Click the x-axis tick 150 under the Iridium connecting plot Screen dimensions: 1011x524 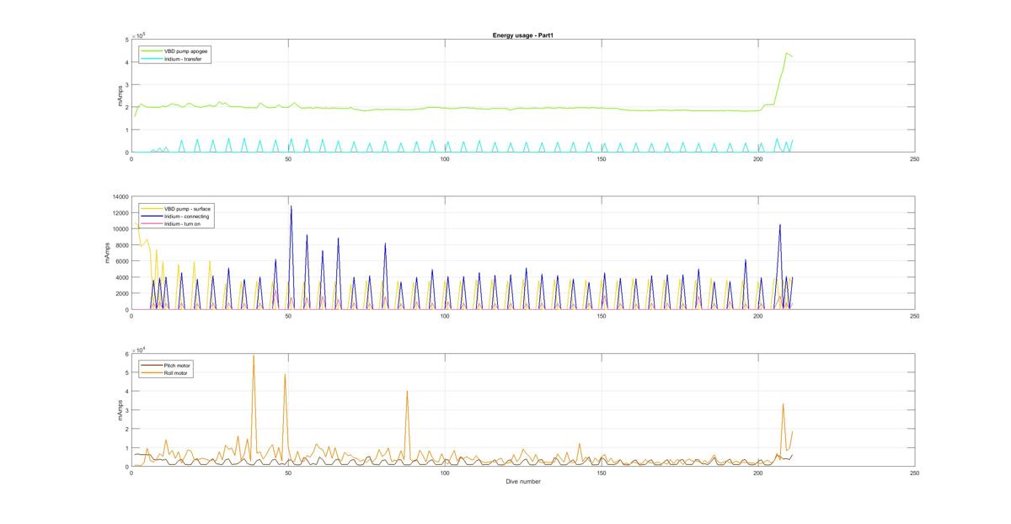pos(602,316)
